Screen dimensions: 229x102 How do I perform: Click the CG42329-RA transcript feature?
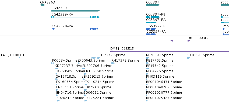(76, 17)
